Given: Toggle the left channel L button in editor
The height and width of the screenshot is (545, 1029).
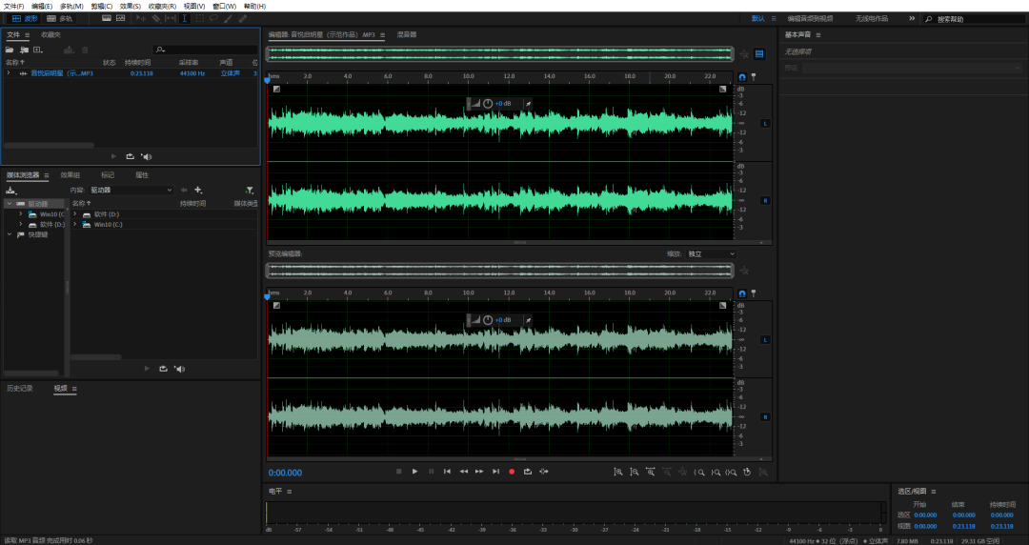Looking at the screenshot, I should tap(764, 124).
